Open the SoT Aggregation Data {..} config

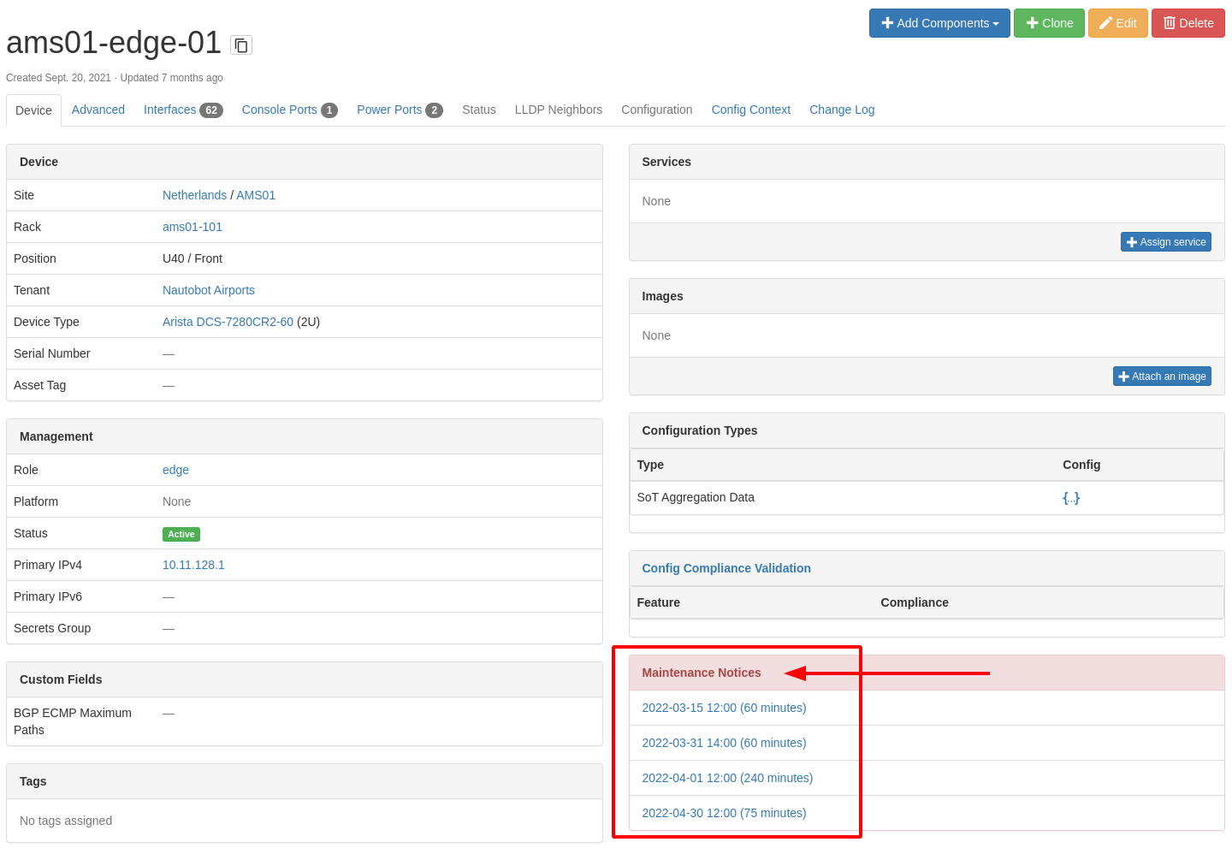[x=1071, y=497]
